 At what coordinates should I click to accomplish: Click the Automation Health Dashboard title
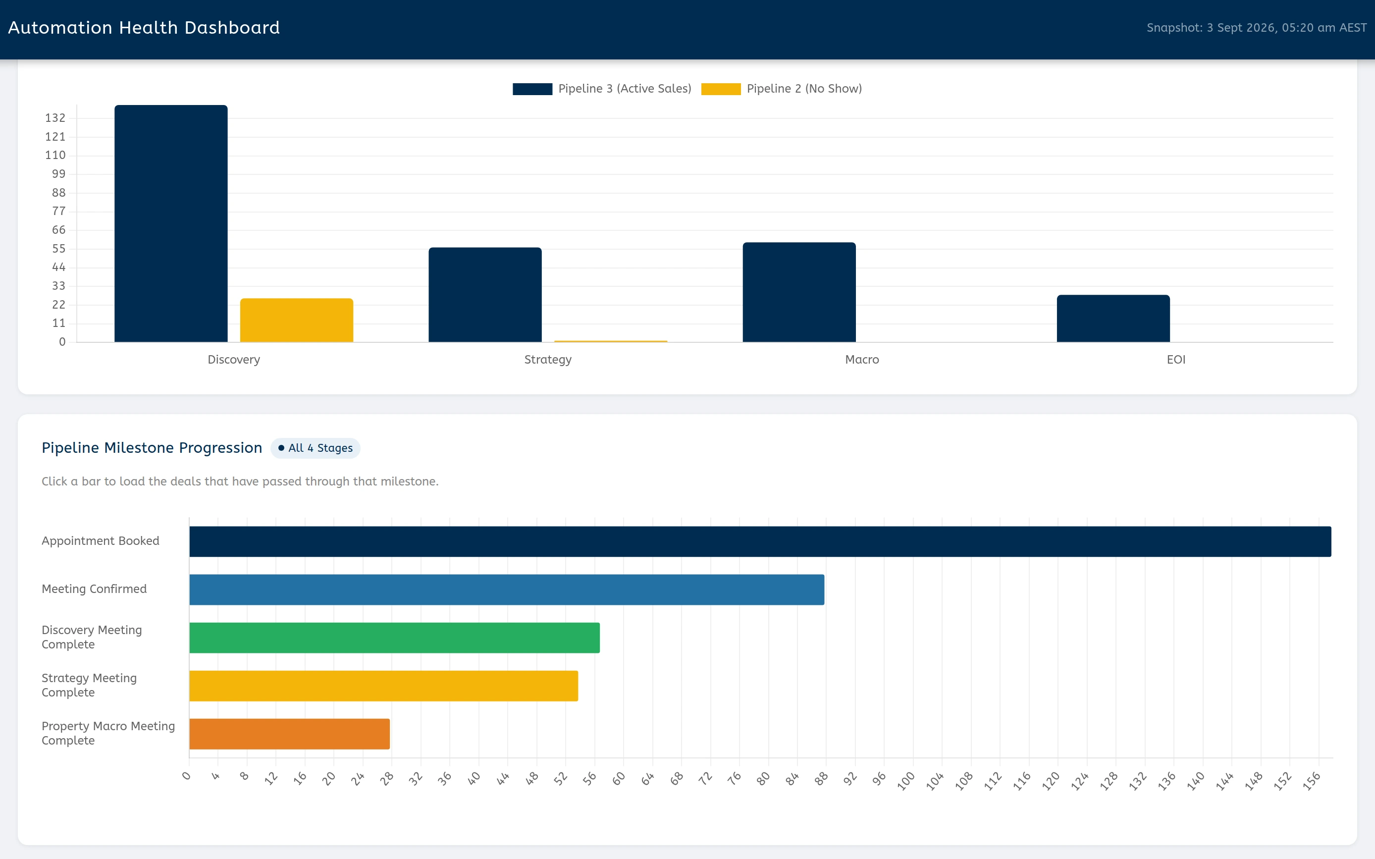click(144, 28)
